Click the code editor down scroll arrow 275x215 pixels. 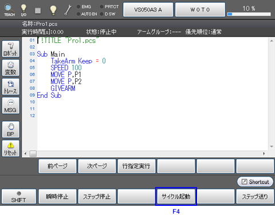point(272,146)
